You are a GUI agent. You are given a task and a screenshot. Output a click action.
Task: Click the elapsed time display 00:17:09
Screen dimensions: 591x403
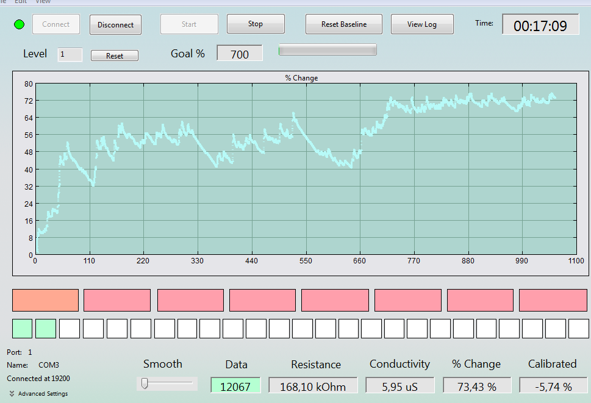[x=540, y=24]
